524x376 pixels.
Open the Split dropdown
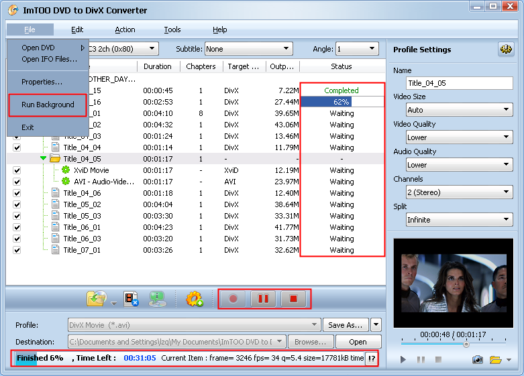click(460, 220)
